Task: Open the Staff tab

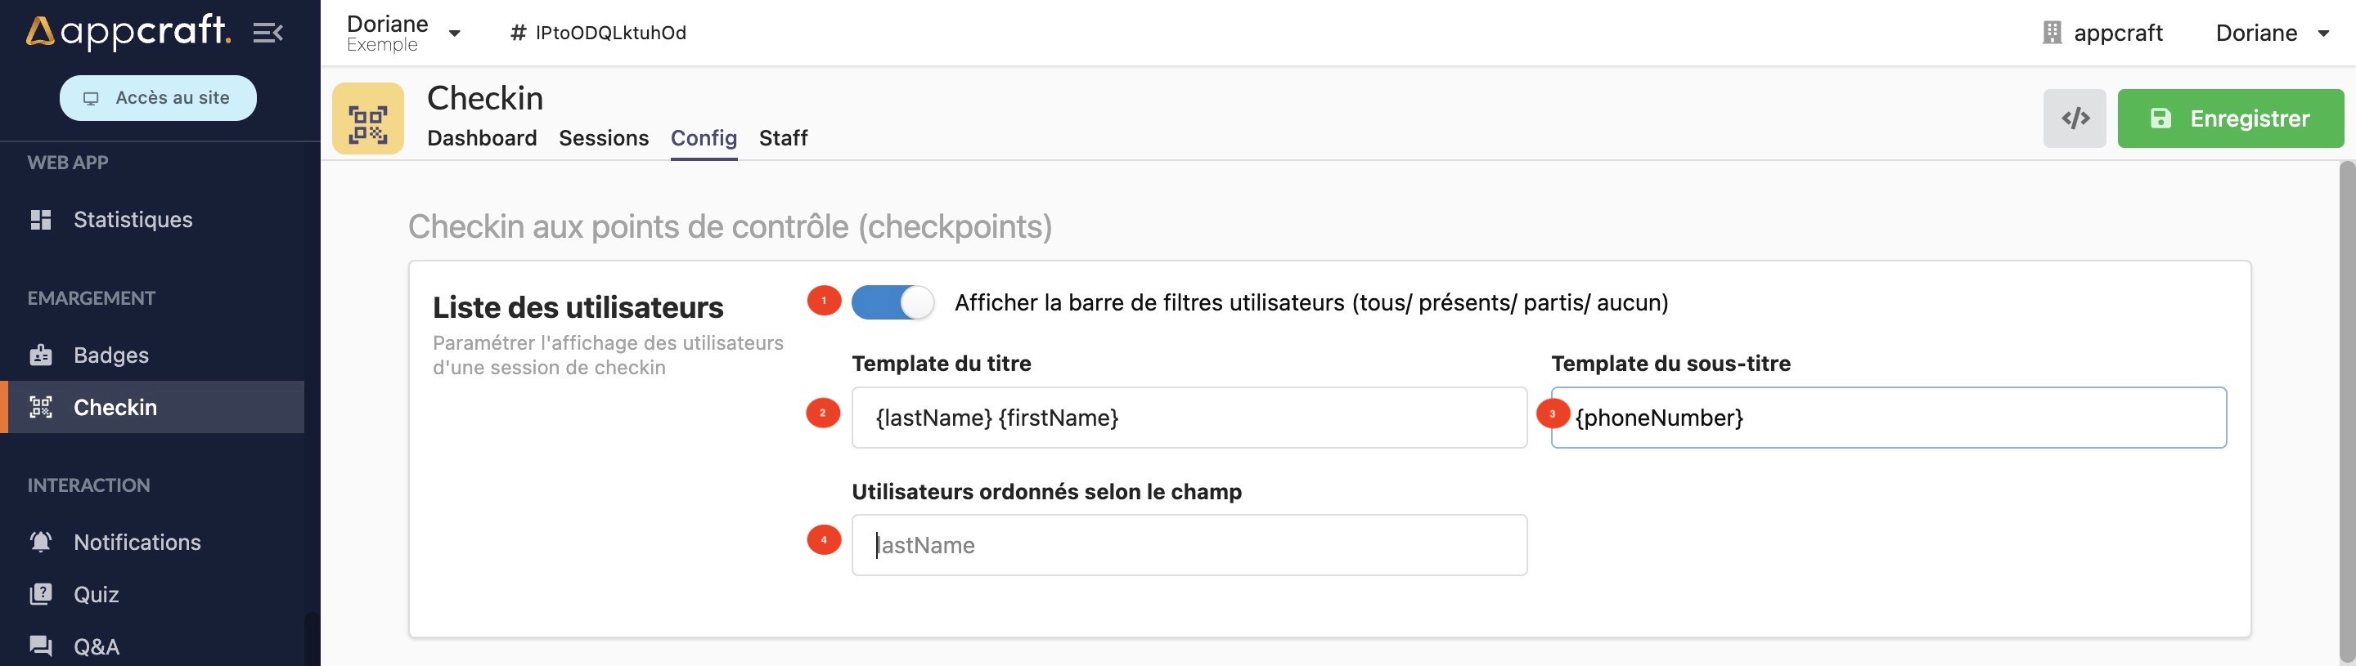Action: click(x=783, y=138)
